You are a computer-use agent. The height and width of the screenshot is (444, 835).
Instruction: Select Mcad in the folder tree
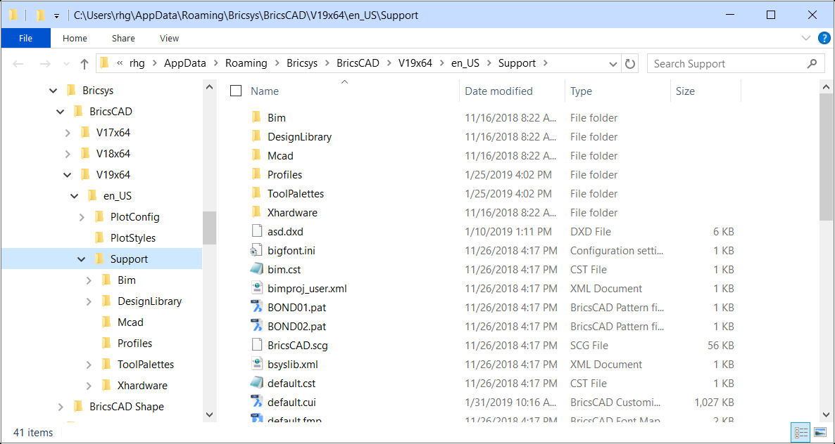click(x=130, y=322)
